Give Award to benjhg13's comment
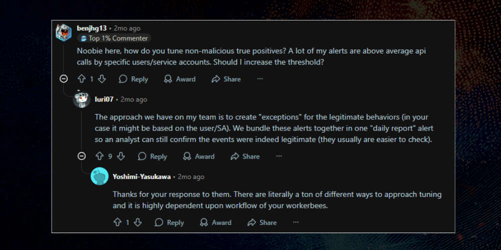Viewport: 501px width, 250px height. coord(180,79)
